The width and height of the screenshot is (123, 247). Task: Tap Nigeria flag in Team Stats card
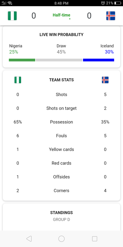[18, 80]
